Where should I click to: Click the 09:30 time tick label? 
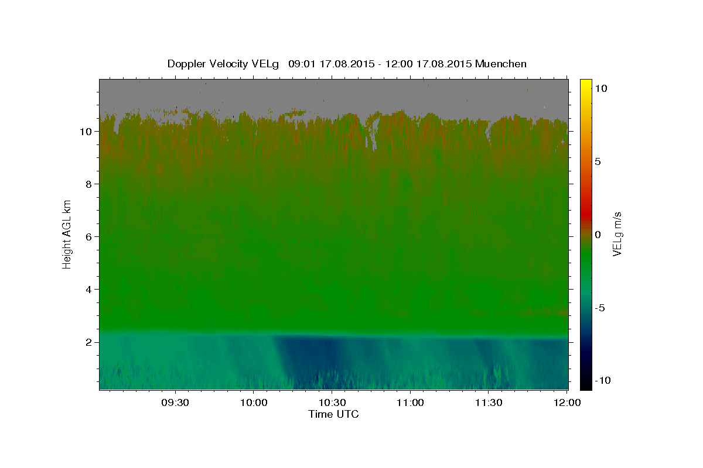[x=175, y=402]
